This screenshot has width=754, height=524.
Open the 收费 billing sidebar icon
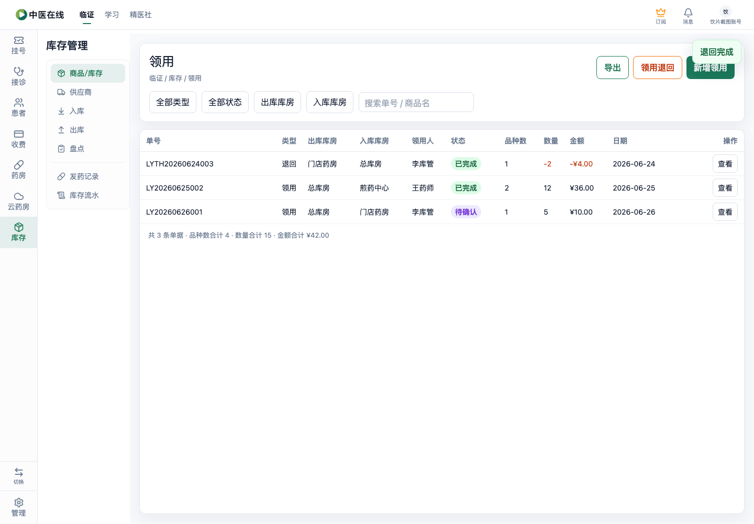(19, 134)
